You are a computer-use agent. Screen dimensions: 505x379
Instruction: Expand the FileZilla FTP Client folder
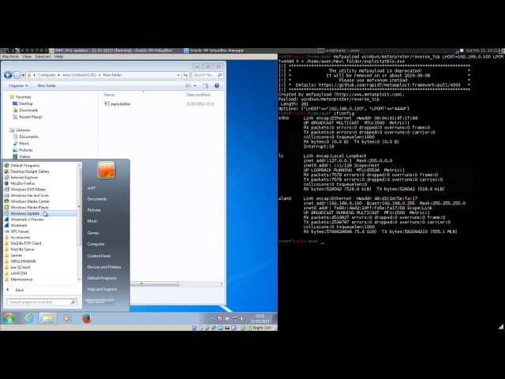(26, 243)
